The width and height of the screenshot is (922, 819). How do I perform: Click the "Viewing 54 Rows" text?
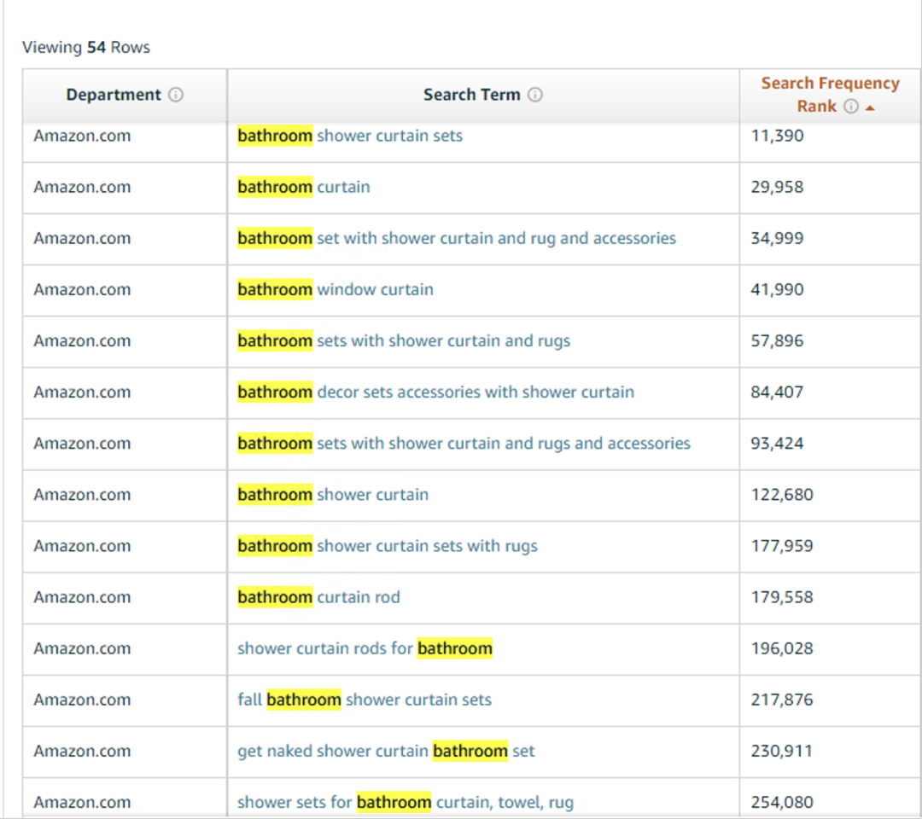click(x=86, y=47)
